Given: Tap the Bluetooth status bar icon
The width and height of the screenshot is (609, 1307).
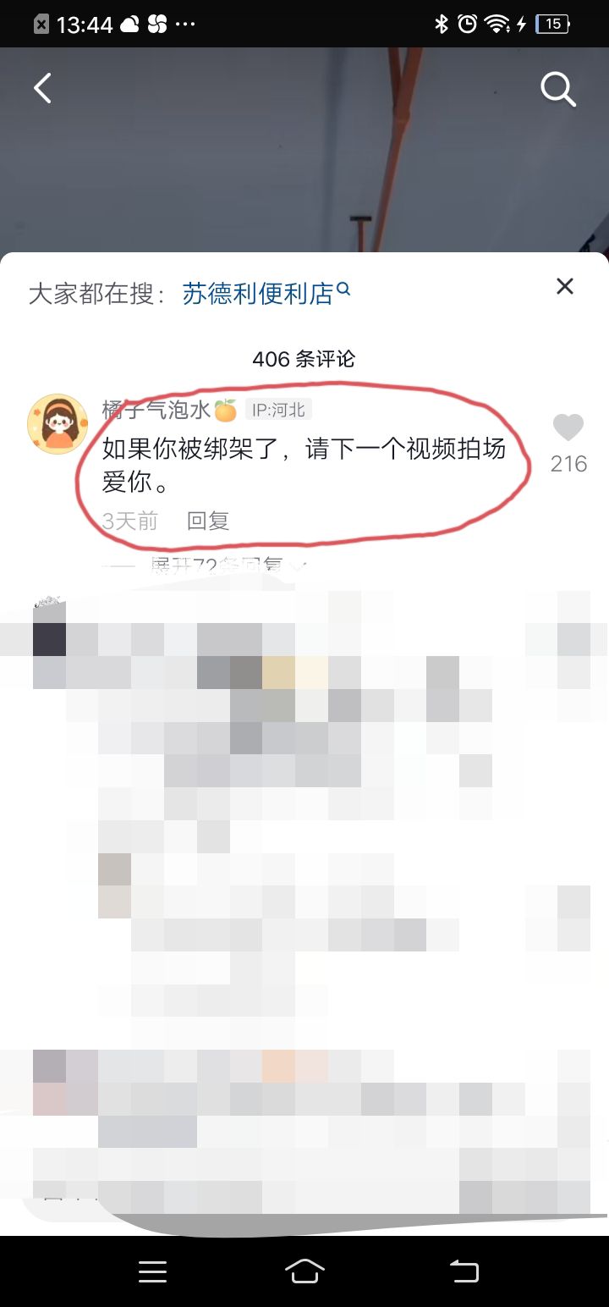Looking at the screenshot, I should (441, 24).
